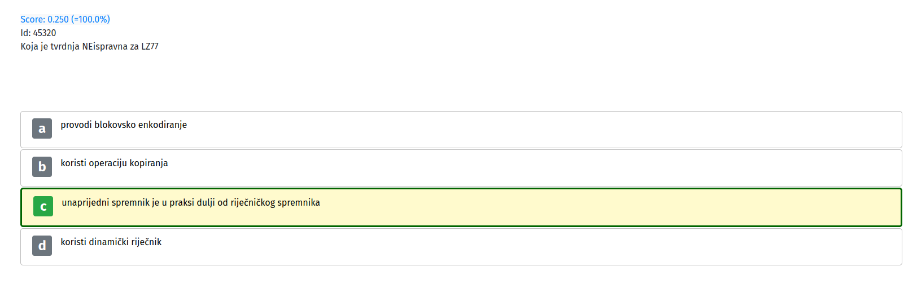Click the question Id 45320 text
This screenshot has width=917, height=284.
tap(38, 33)
